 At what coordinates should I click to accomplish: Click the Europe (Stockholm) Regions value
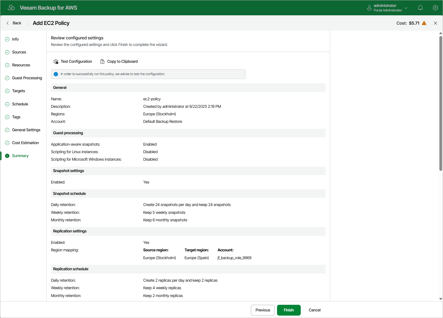[x=159, y=114]
